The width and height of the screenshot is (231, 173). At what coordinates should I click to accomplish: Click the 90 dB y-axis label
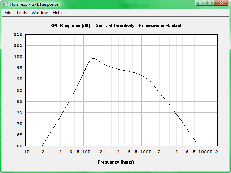coord(19,79)
